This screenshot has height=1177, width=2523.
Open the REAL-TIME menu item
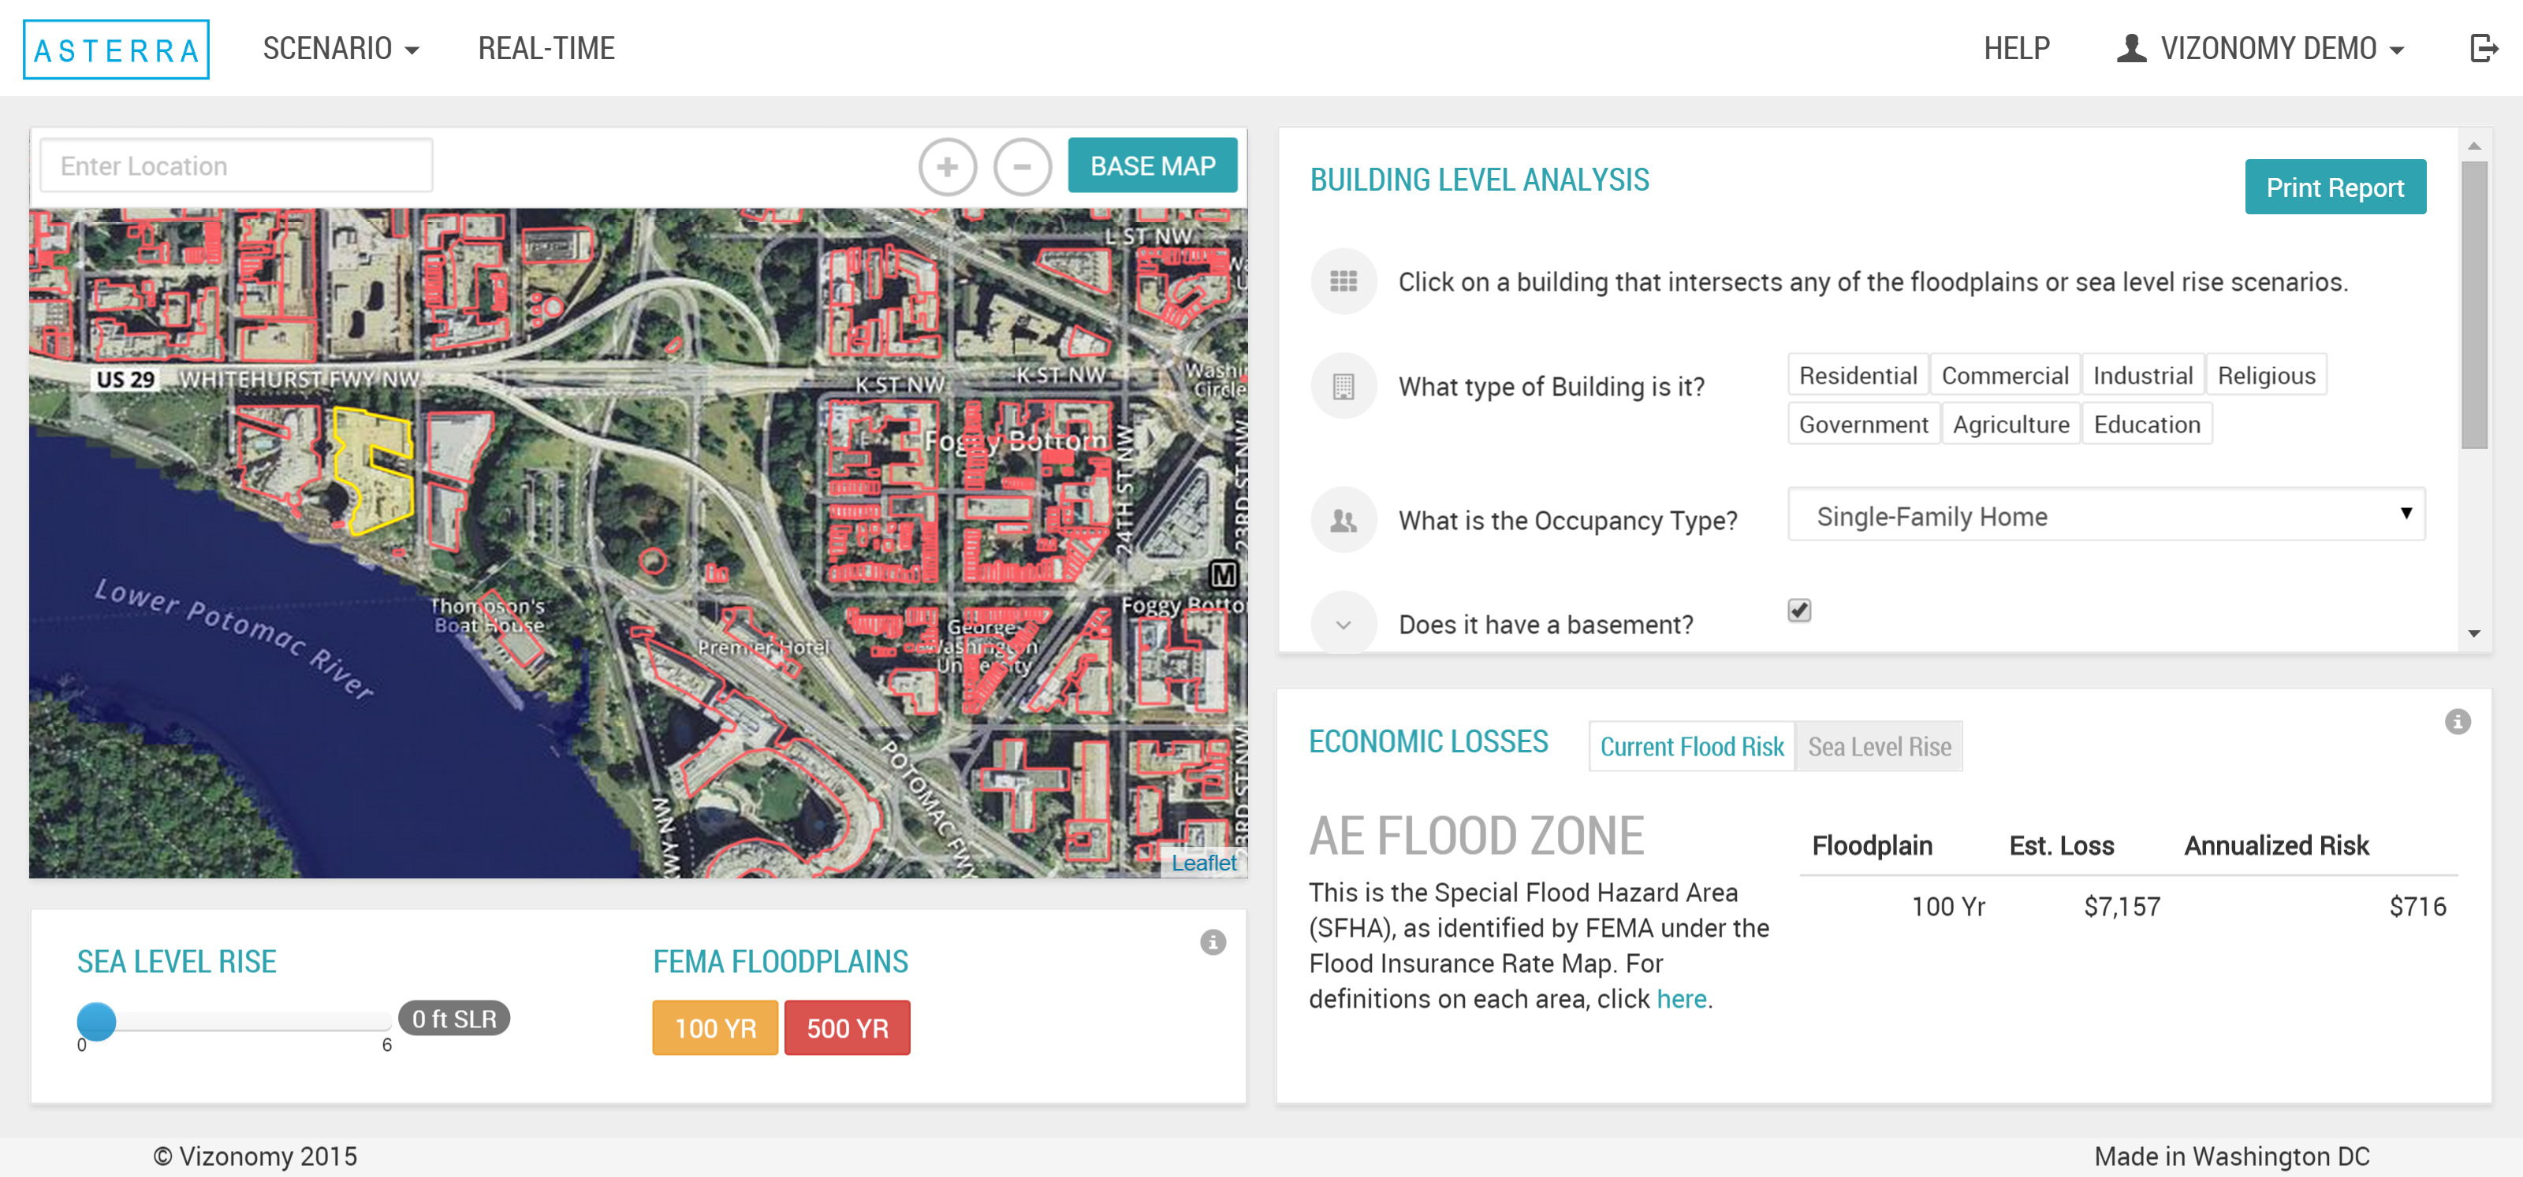(546, 48)
